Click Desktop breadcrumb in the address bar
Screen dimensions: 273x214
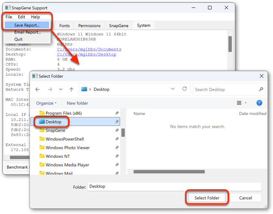(101, 89)
